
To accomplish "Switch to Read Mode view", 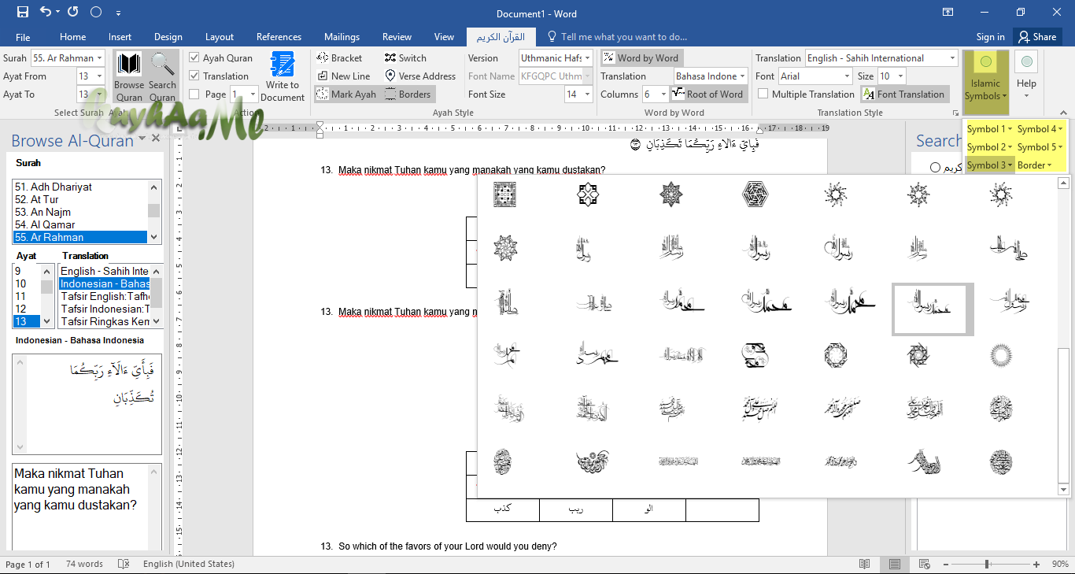I will [x=865, y=564].
